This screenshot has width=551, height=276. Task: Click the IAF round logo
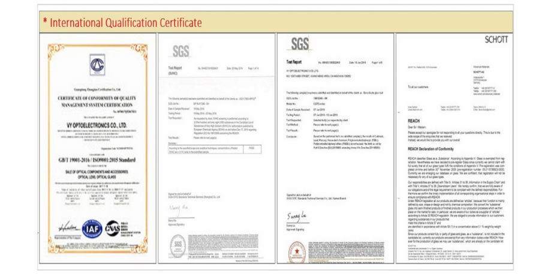point(92,229)
